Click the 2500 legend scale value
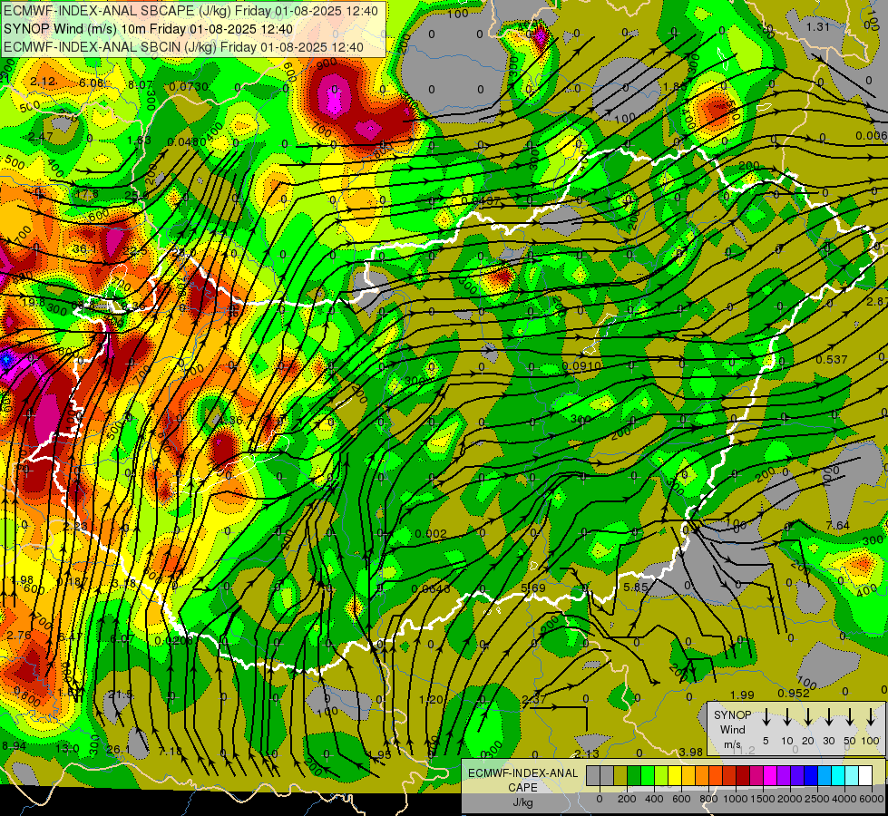The width and height of the screenshot is (888, 816). pos(817,799)
